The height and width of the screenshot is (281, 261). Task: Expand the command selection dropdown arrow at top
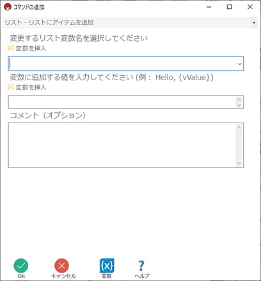(254, 22)
